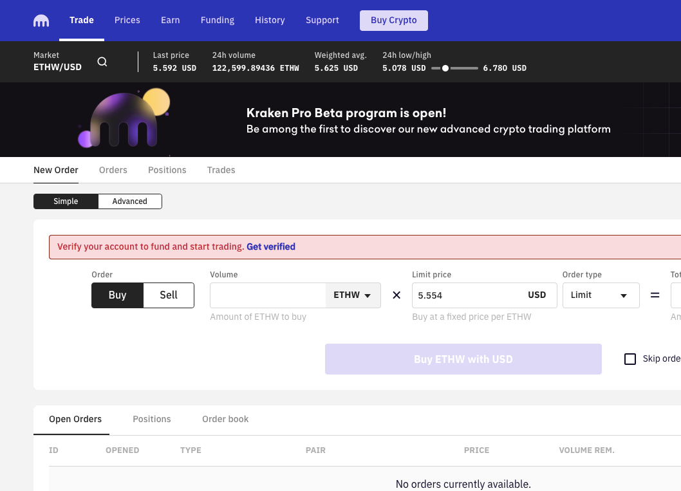Click the Limit price input field
This screenshot has width=681, height=491.
click(x=484, y=295)
